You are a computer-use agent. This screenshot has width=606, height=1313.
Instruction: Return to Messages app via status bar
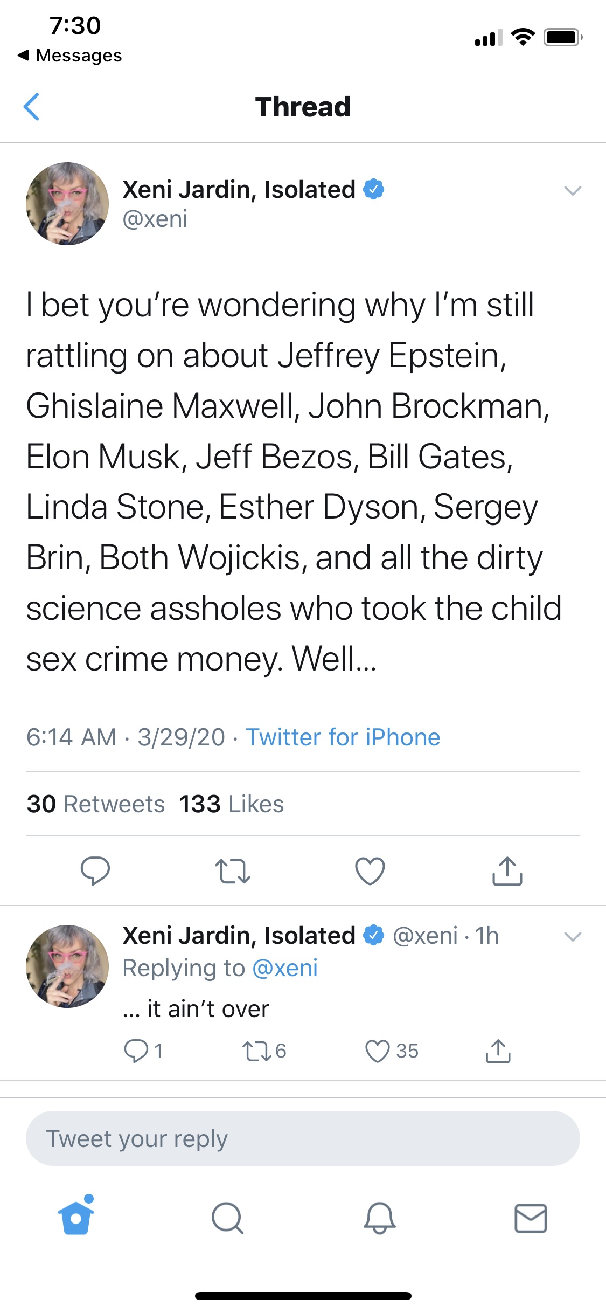coord(70,55)
